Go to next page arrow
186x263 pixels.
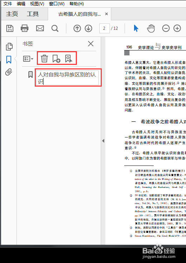click(88, 28)
